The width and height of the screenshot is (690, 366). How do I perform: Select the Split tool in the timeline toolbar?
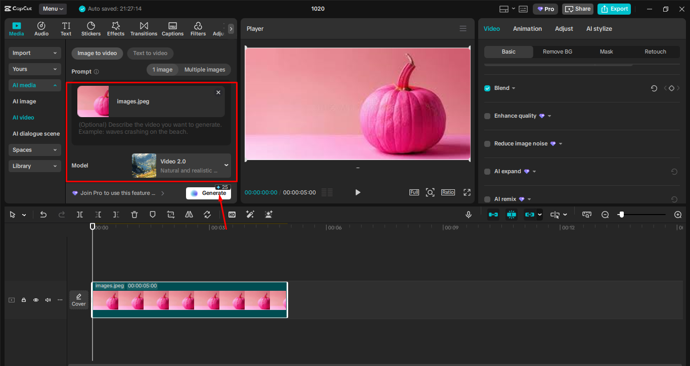(x=79, y=215)
